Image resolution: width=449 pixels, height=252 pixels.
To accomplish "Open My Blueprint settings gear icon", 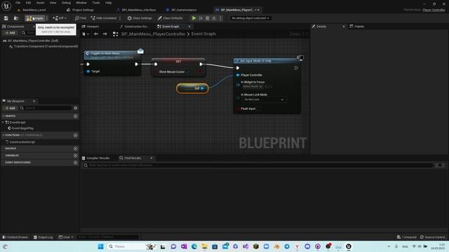I will click(76, 108).
